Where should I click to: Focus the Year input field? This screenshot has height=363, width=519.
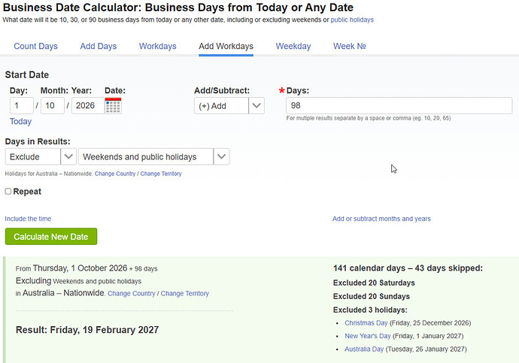(88, 106)
